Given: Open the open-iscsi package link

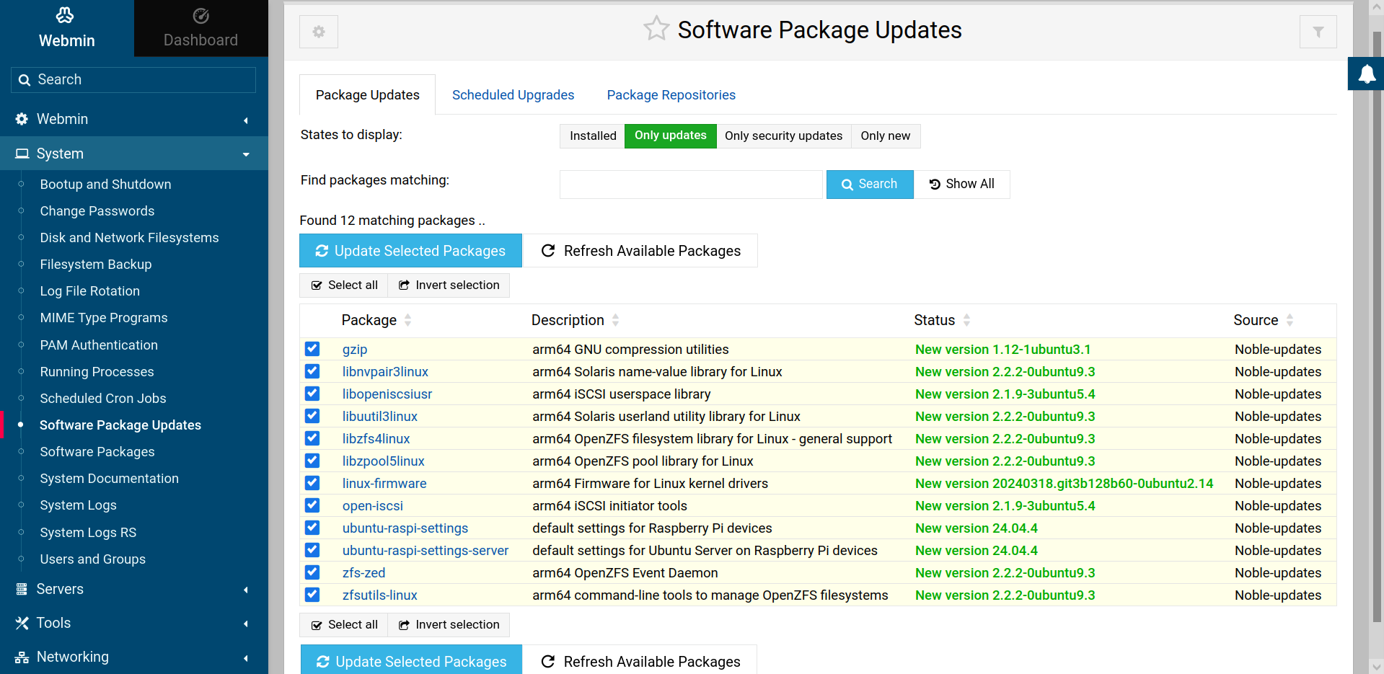Looking at the screenshot, I should (x=373, y=506).
